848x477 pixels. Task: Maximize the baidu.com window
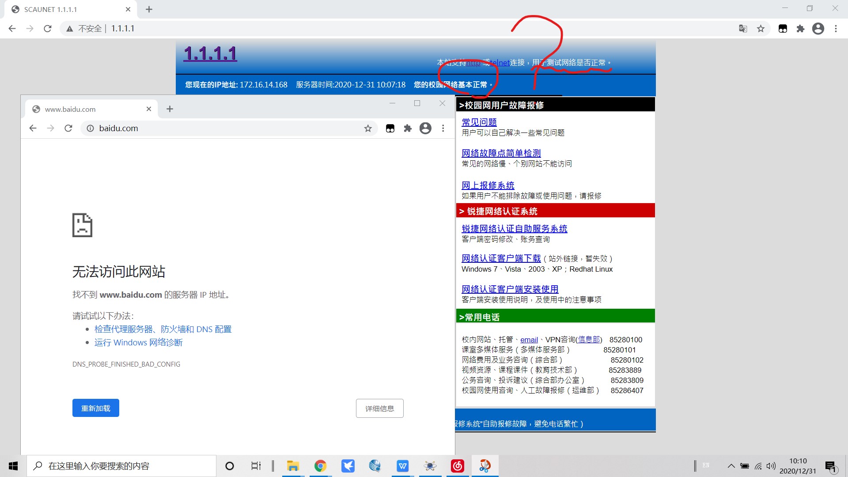point(417,103)
